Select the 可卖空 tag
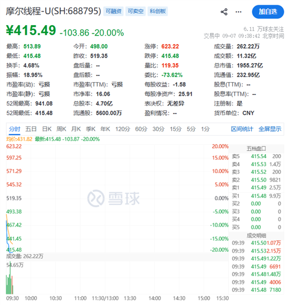The height and width of the screenshot is (305, 289). 135,11
